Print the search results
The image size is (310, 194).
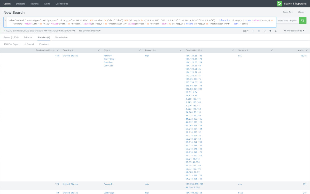point(270,31)
